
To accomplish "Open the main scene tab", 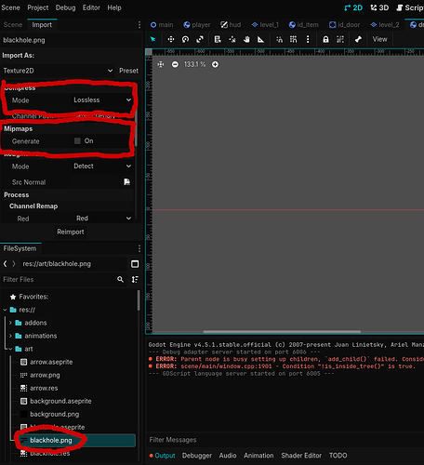I will [162, 25].
